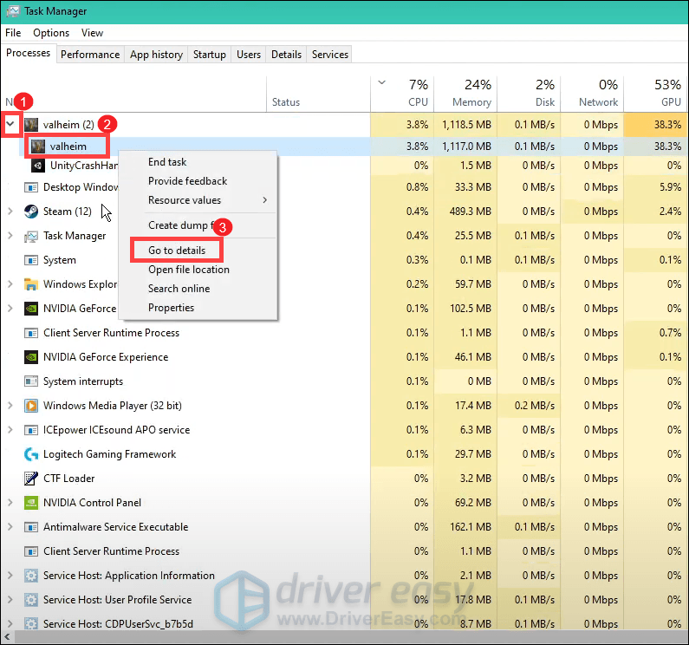
Task: Click the 162.1 MB Antimalware memory value
Action: point(471,527)
